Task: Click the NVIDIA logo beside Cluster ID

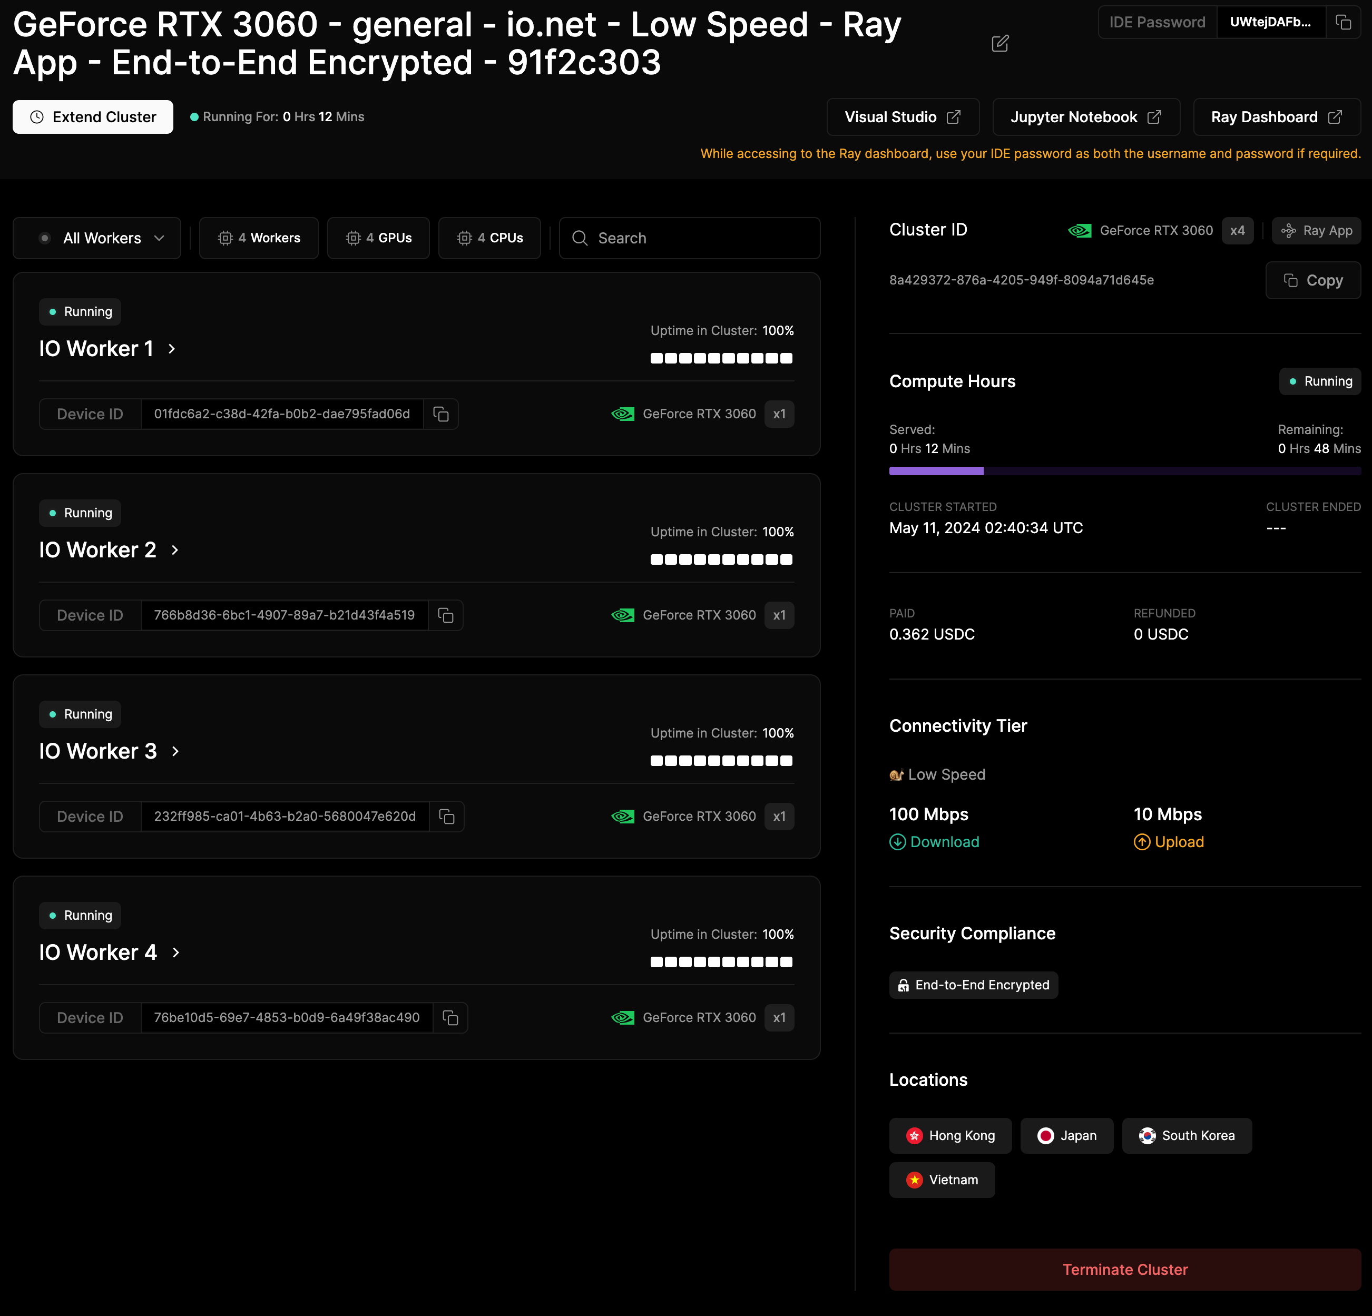Action: point(1080,230)
